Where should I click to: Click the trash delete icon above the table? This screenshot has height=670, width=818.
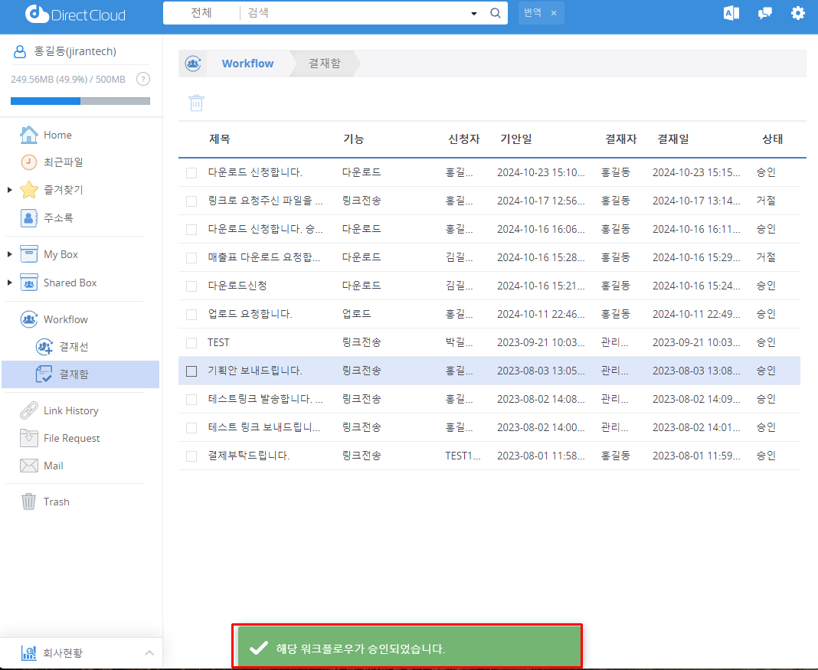tap(197, 103)
